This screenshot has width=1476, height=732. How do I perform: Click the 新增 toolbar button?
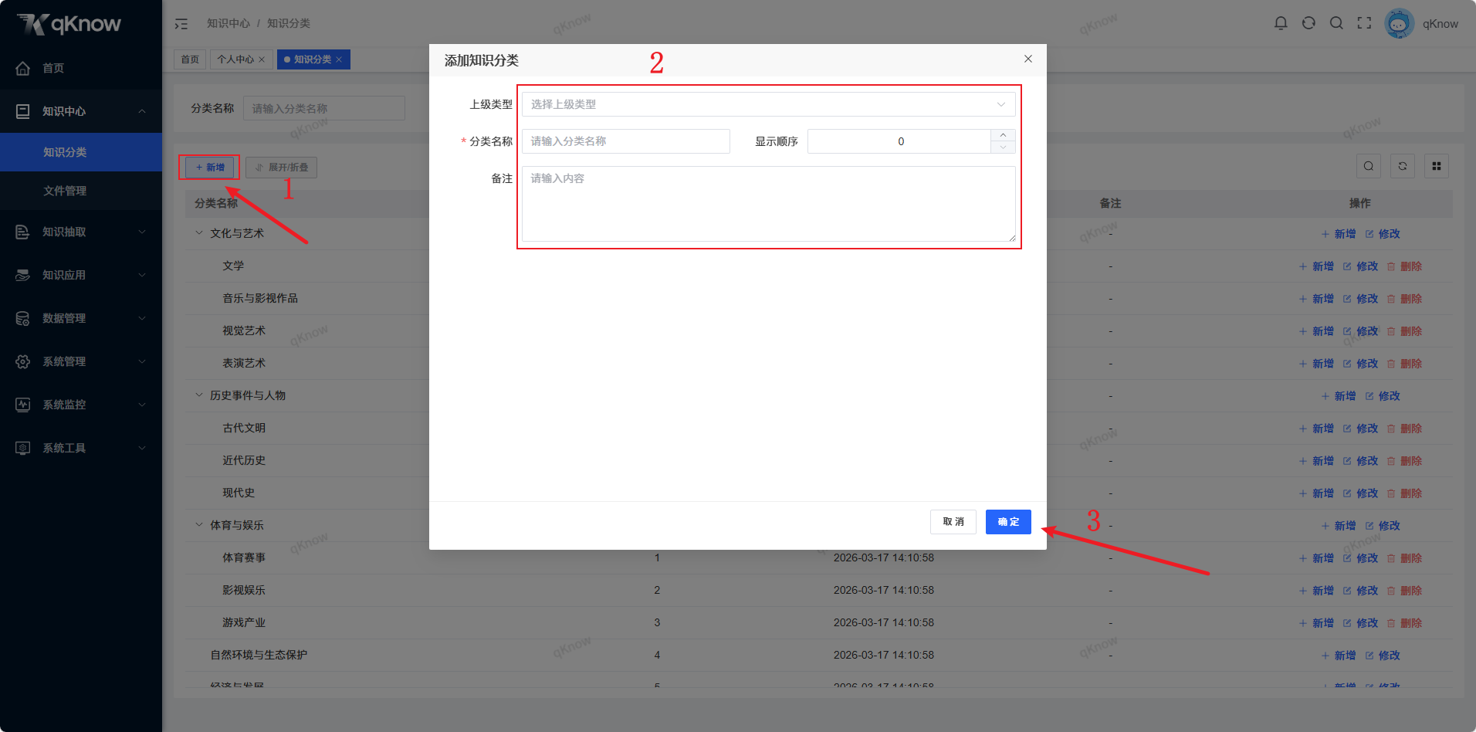pyautogui.click(x=210, y=168)
